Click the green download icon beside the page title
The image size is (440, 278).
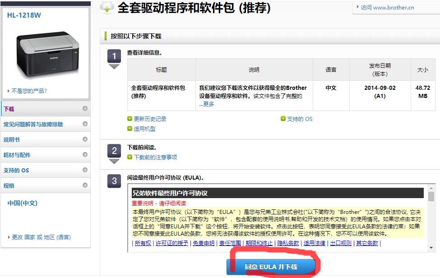pos(107,8)
